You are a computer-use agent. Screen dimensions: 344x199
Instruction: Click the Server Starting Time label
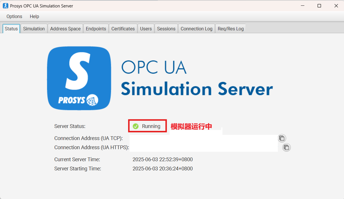(78, 169)
